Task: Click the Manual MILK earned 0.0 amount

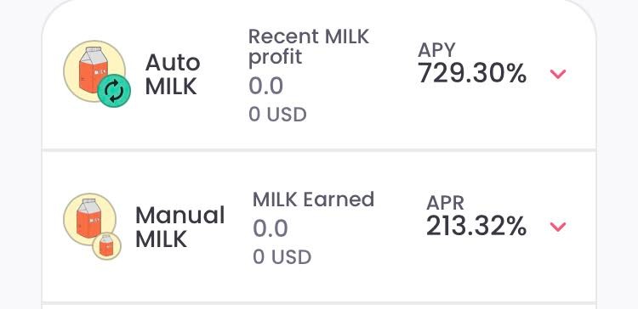Action: coord(271,228)
